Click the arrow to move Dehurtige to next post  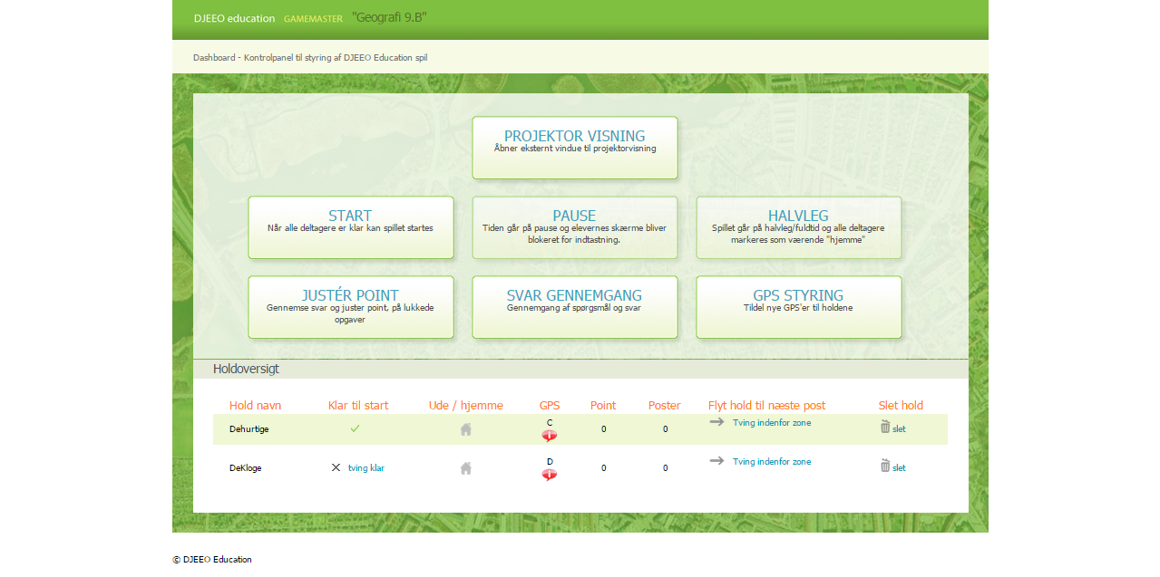tap(716, 422)
